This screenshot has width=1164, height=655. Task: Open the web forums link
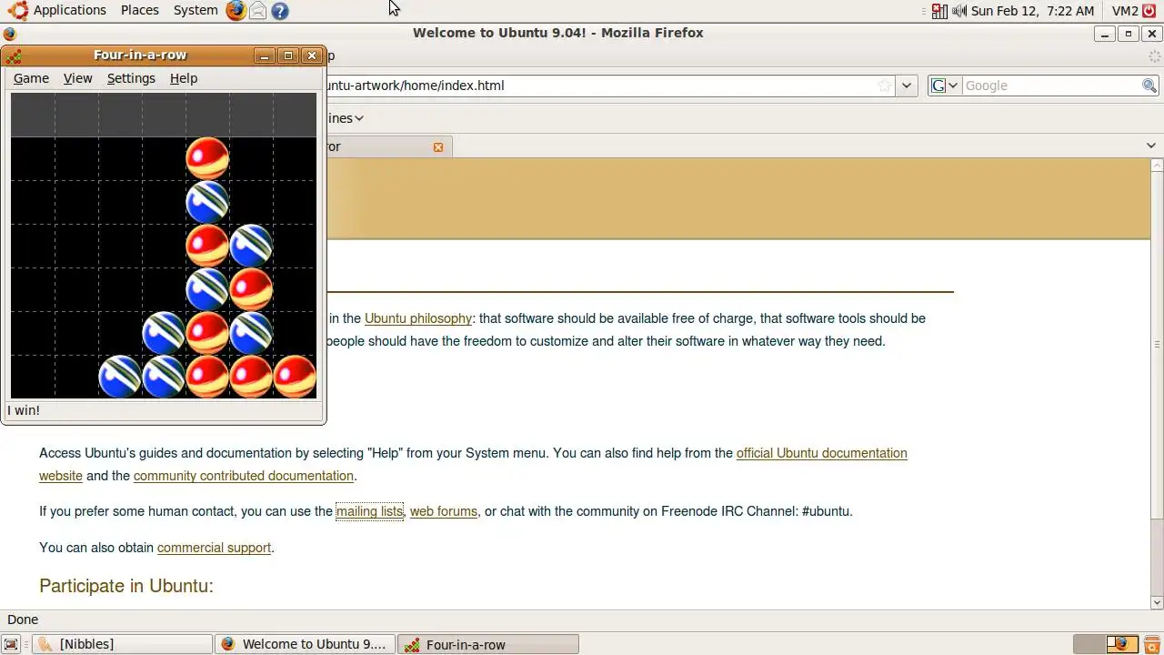444,511
